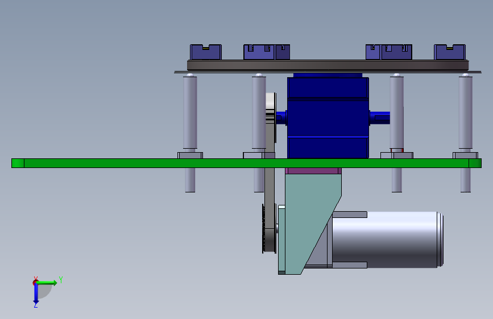493x319 pixels.
Task: Pick the leftmost purple connector on top
Action: (x=206, y=52)
